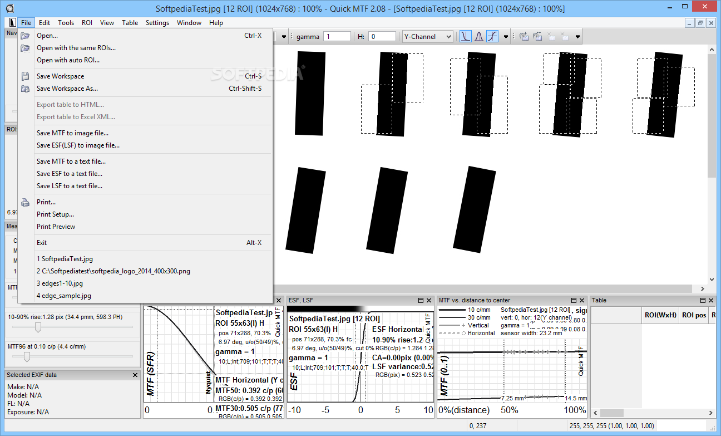Adjust the 10-90% rise slider handle
721x436 pixels.
point(38,327)
